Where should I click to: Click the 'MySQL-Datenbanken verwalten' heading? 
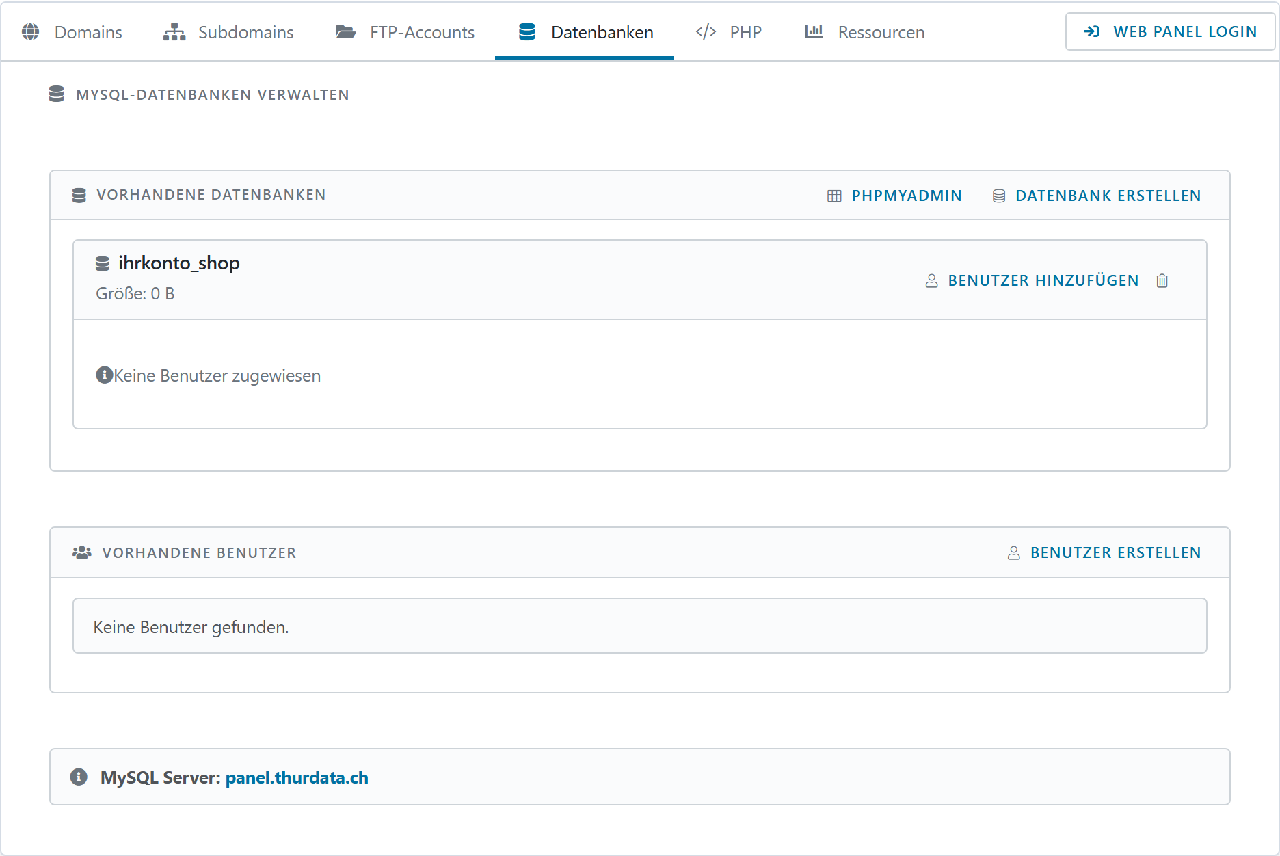pyautogui.click(x=213, y=95)
